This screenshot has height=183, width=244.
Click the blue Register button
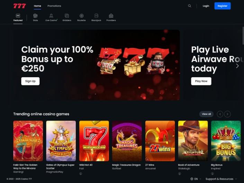(x=223, y=6)
